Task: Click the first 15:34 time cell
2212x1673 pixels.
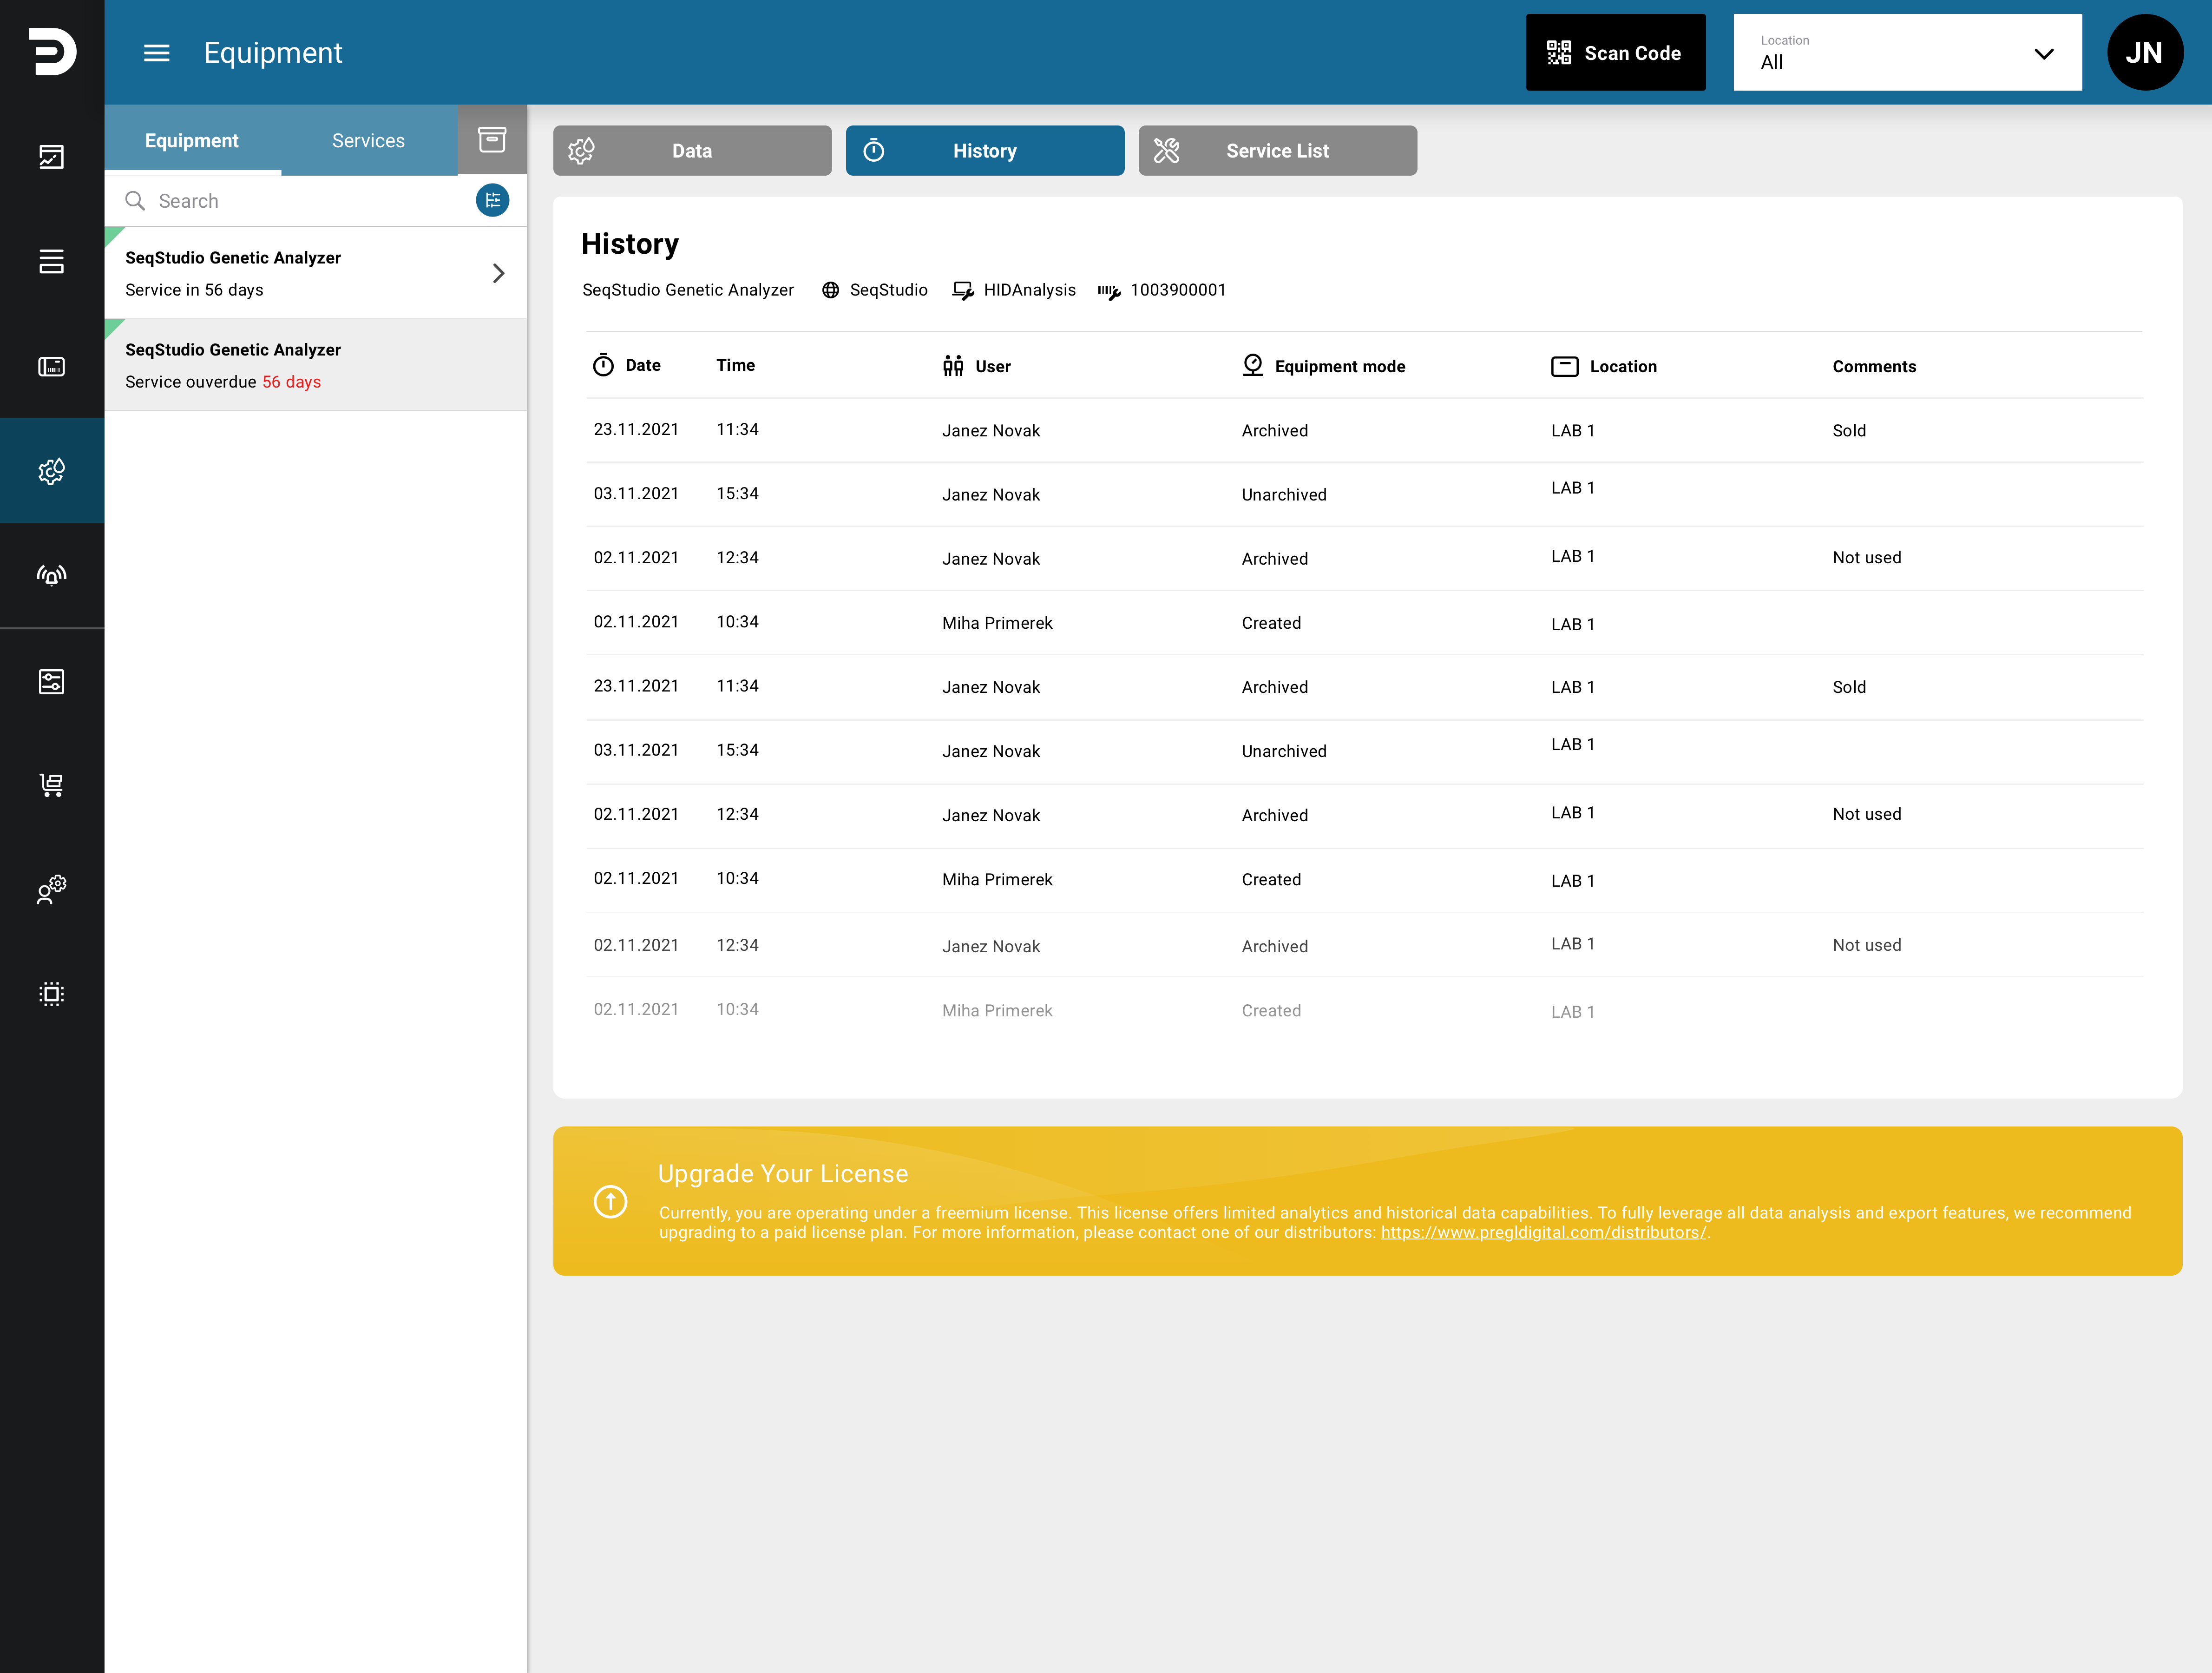Action: coord(737,493)
